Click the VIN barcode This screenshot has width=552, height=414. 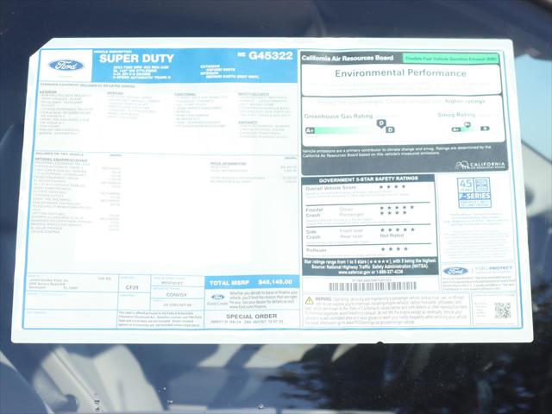coord(373,286)
